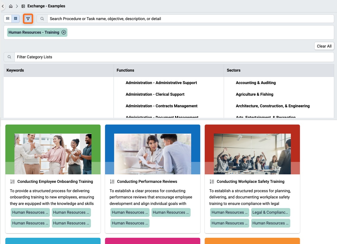
Task: Toggle the filter funnel button
Action: point(28,19)
